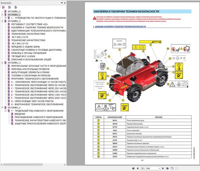This screenshot has width=200, height=171.
Task: Open bookmark 'ВВЕДЕНИЕ'
Action: coord(20,114)
